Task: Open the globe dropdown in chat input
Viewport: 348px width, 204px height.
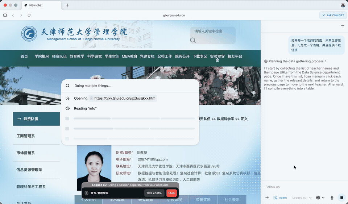Action: [x=320, y=197]
